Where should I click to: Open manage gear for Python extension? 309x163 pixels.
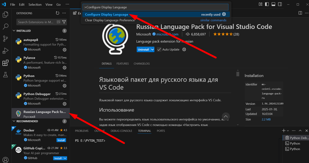click(65, 86)
